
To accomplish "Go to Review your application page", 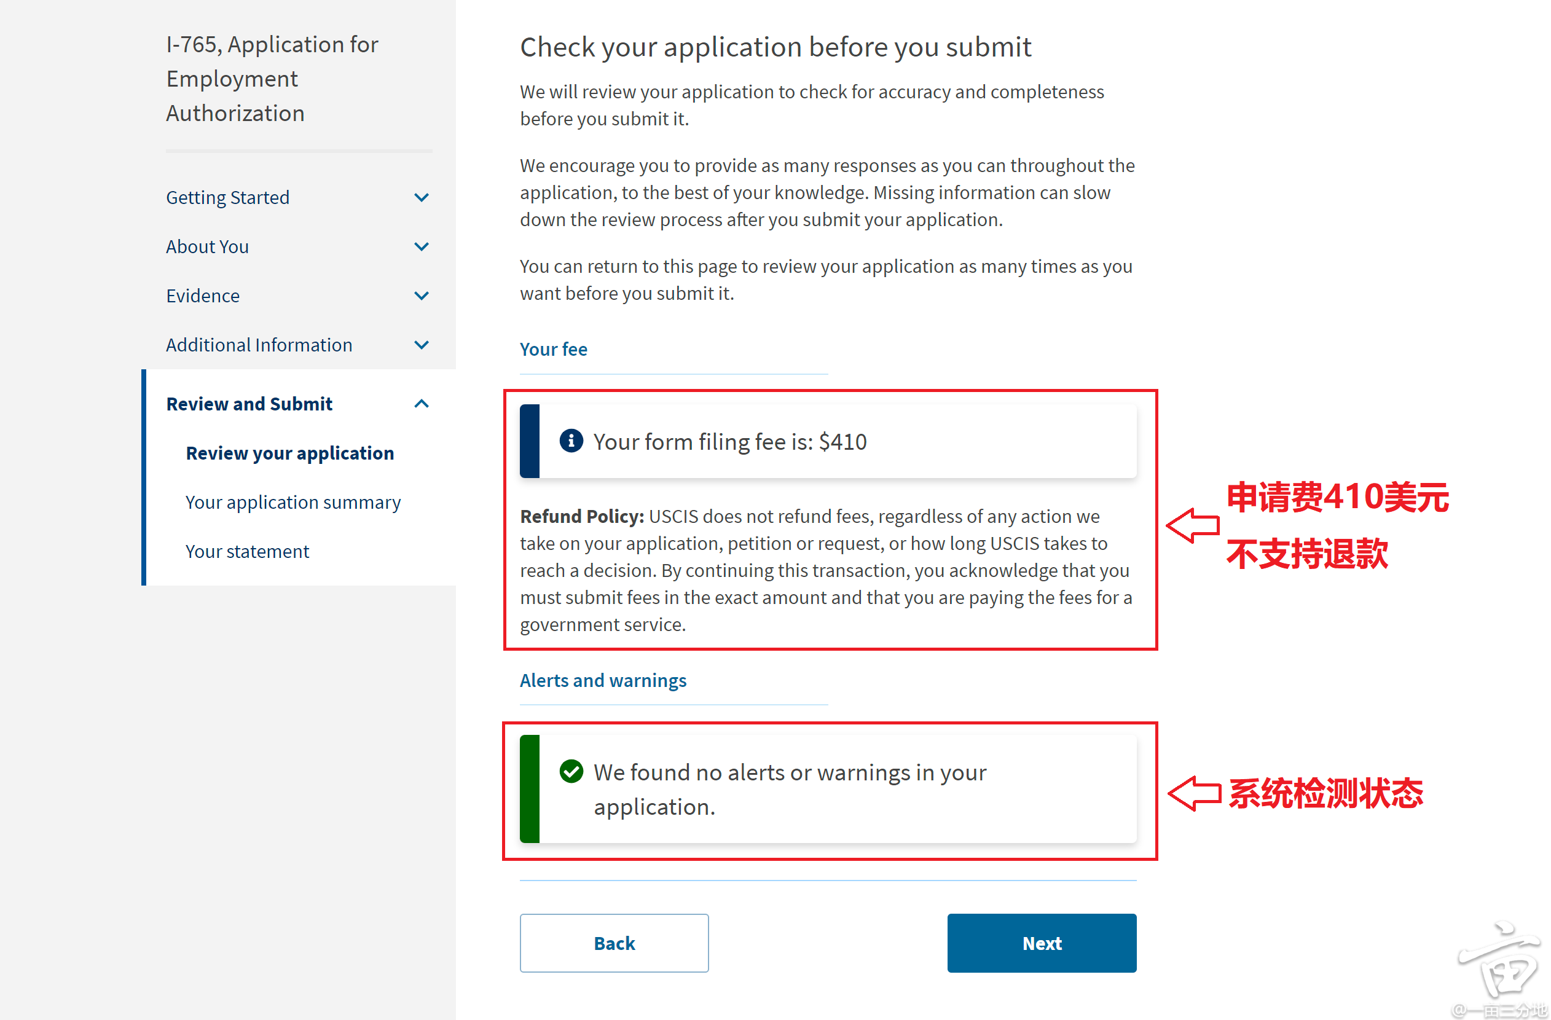I will 289,453.
